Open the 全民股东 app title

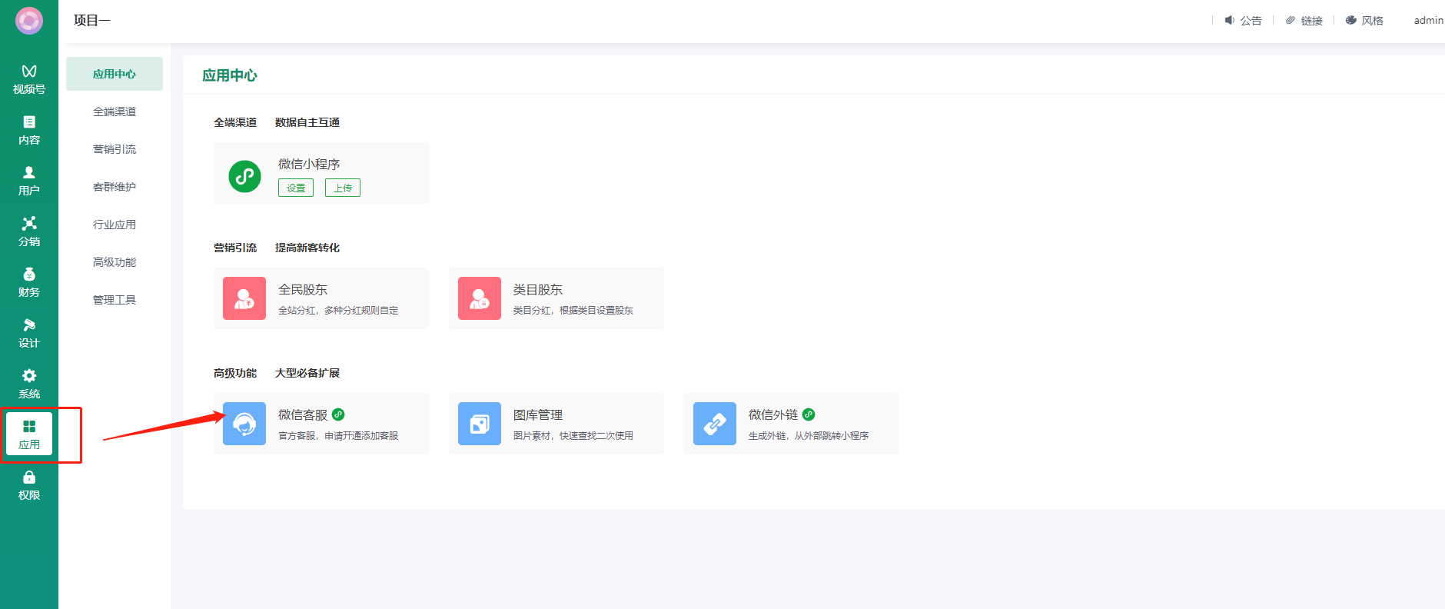tap(303, 290)
